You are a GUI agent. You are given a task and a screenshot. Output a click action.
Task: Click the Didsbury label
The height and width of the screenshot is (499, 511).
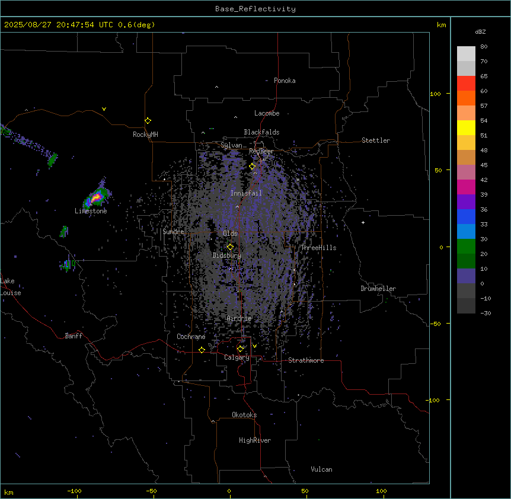226,255
